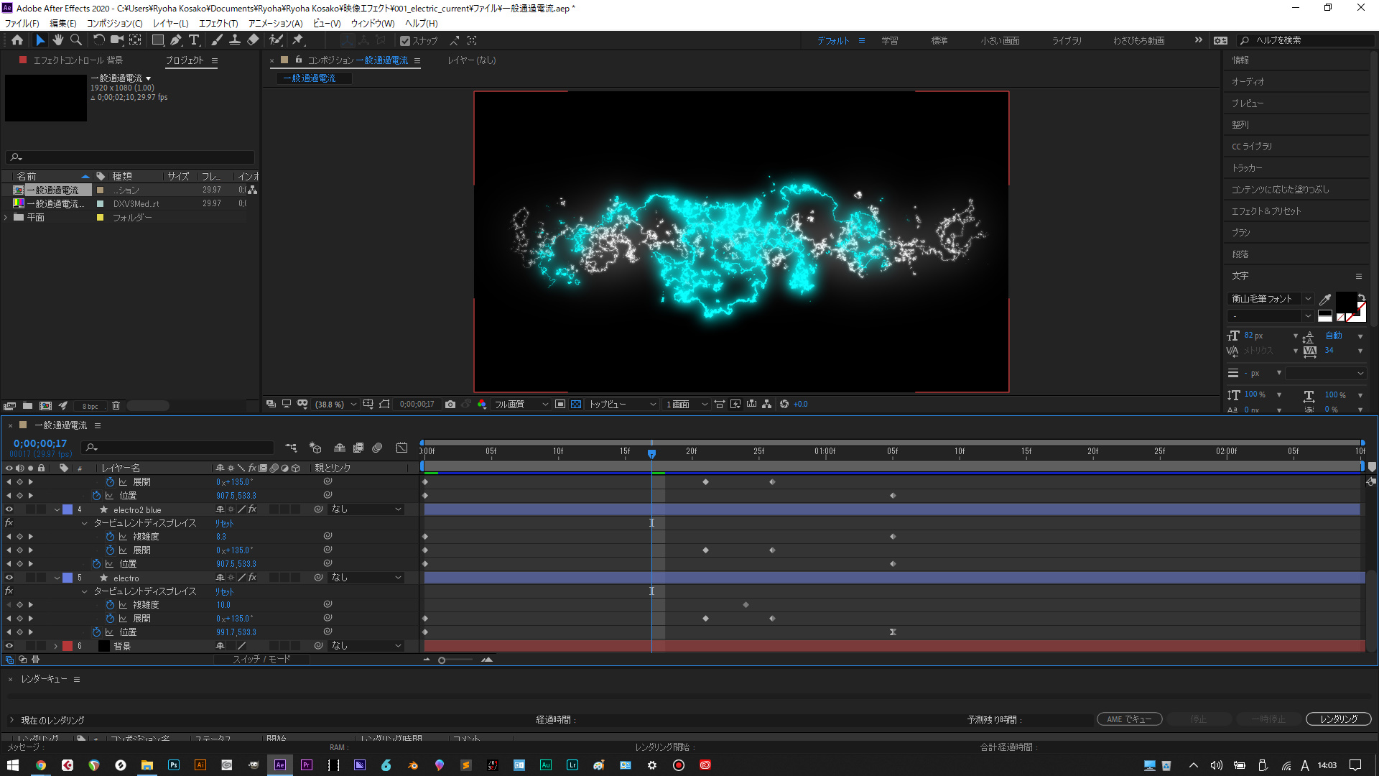Select the Type (T) tool
The image size is (1379, 776).
(194, 40)
